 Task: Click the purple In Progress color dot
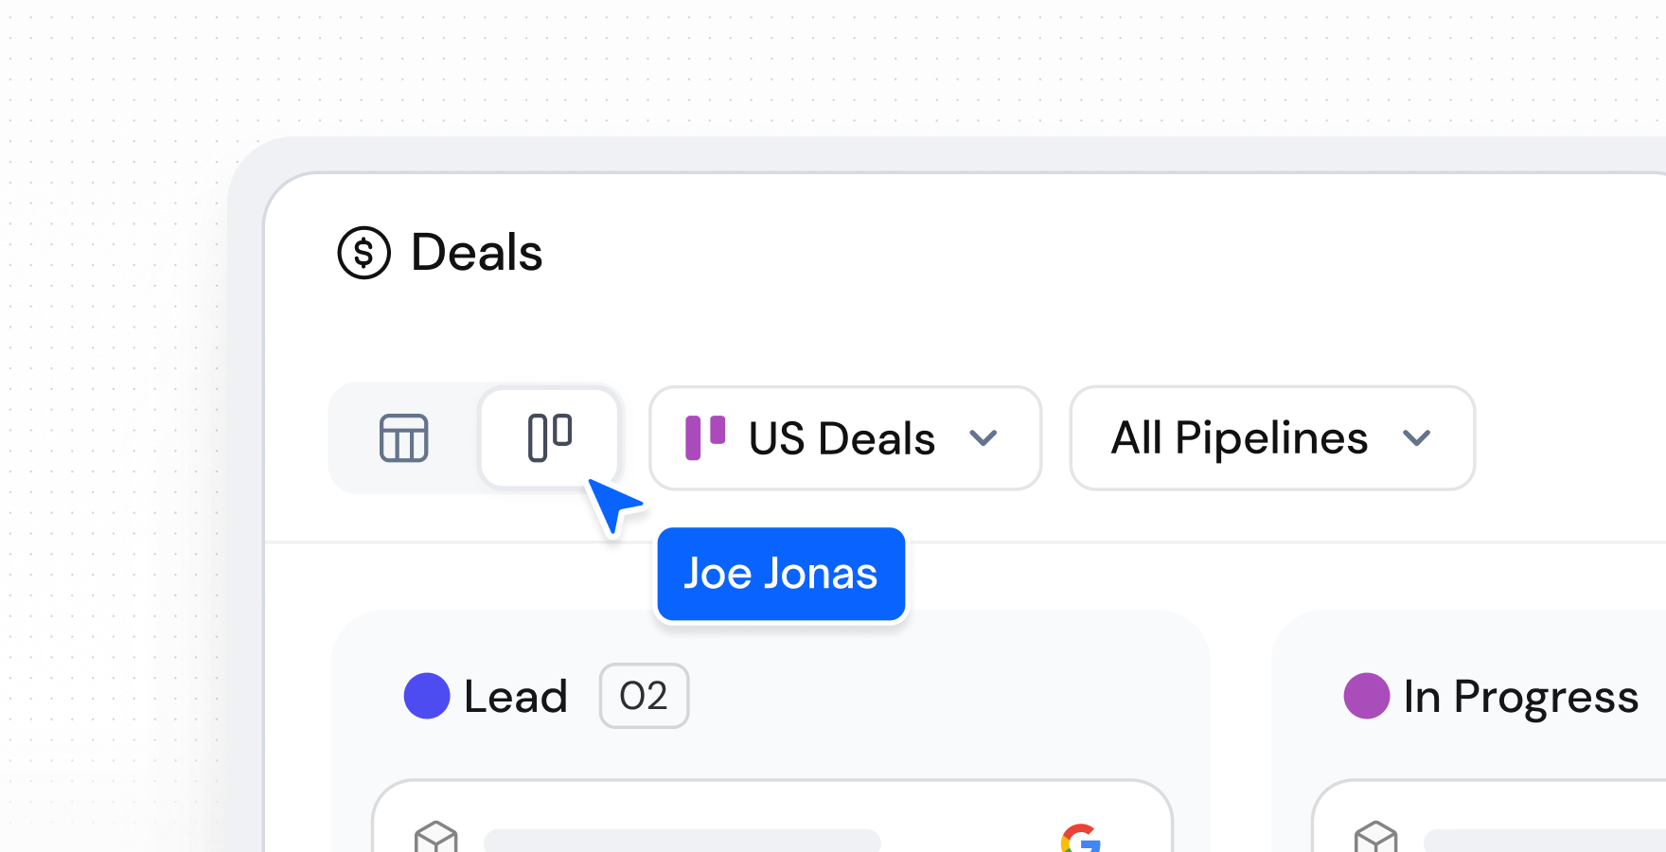(1366, 696)
